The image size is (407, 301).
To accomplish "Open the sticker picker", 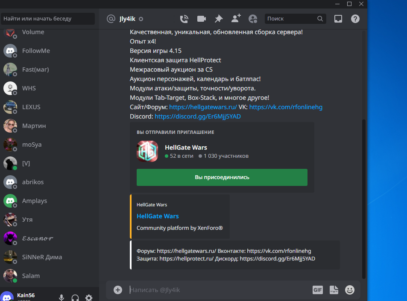I will coord(334,290).
